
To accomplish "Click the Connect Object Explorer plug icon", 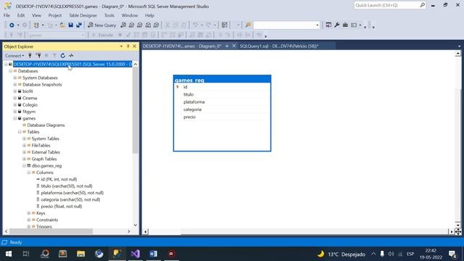I will coord(30,55).
